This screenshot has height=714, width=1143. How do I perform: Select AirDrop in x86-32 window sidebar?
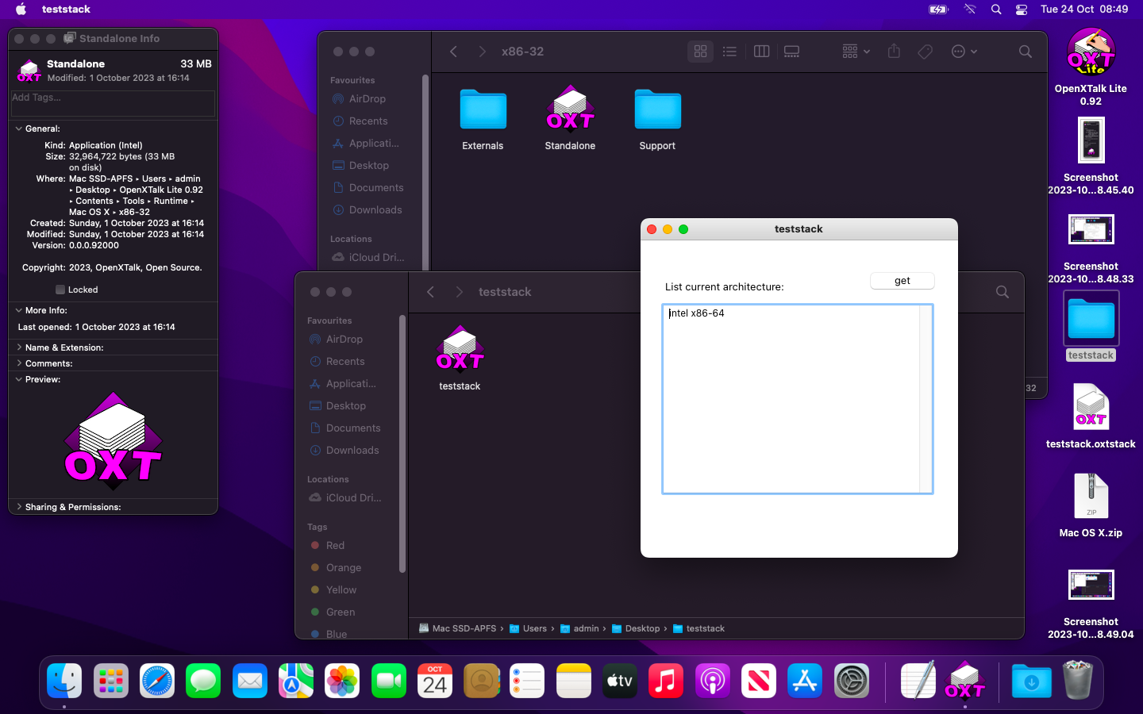click(367, 99)
